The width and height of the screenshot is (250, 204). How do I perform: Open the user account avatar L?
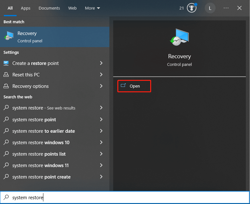click(x=210, y=8)
